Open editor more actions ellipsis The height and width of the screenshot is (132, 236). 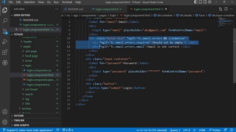tap(231, 9)
